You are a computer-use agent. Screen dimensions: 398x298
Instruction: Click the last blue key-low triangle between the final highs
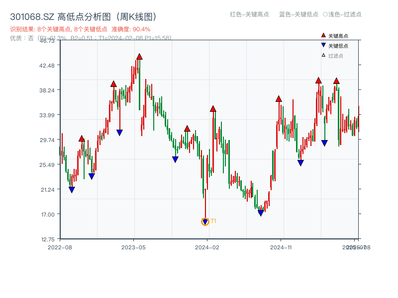324,143
